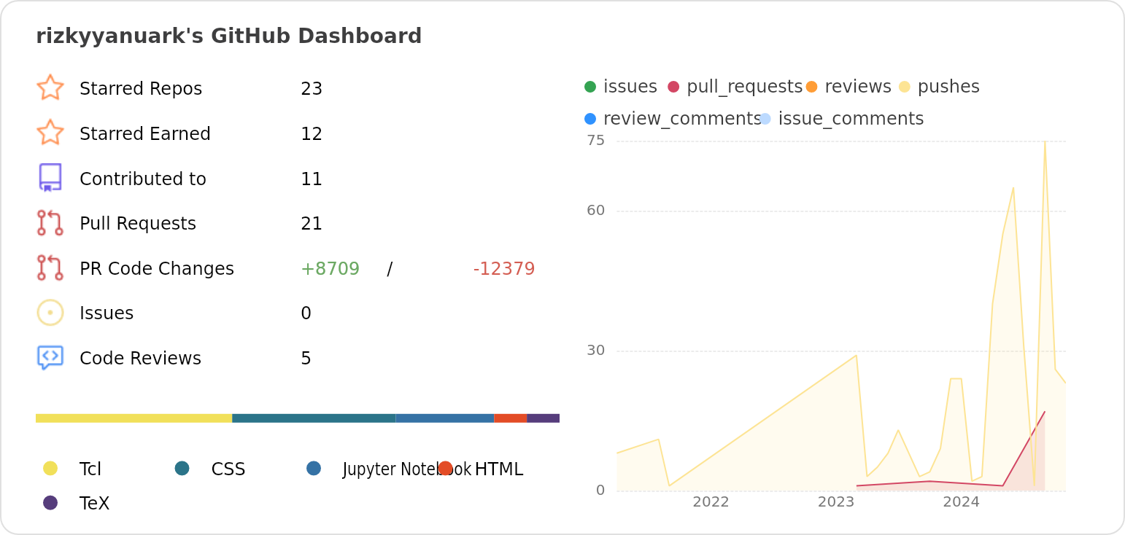Click the Starred Repos label

coord(141,89)
